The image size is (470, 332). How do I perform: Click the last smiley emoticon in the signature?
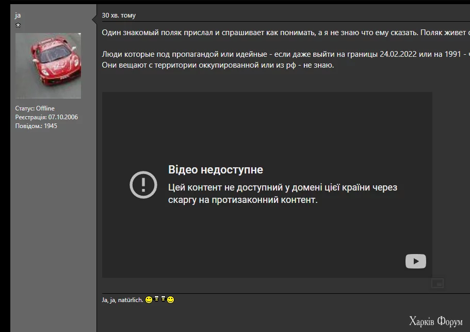[170, 299]
